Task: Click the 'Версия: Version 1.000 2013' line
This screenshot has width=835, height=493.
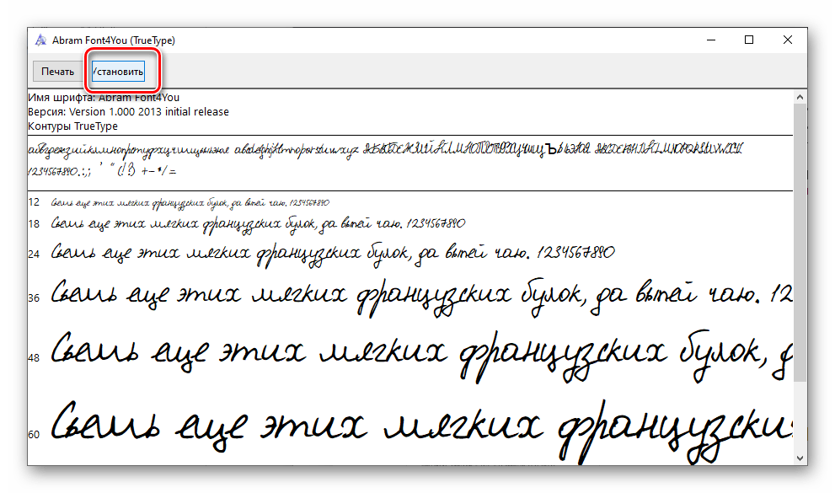Action: [128, 111]
